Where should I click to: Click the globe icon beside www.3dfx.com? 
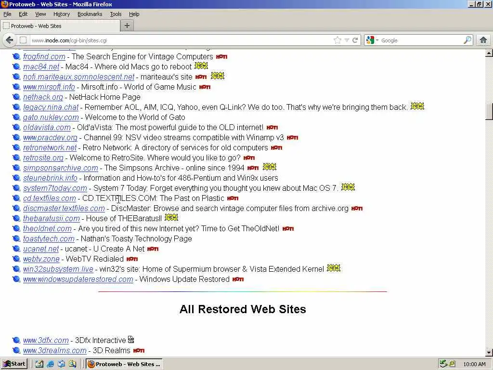[16, 341]
